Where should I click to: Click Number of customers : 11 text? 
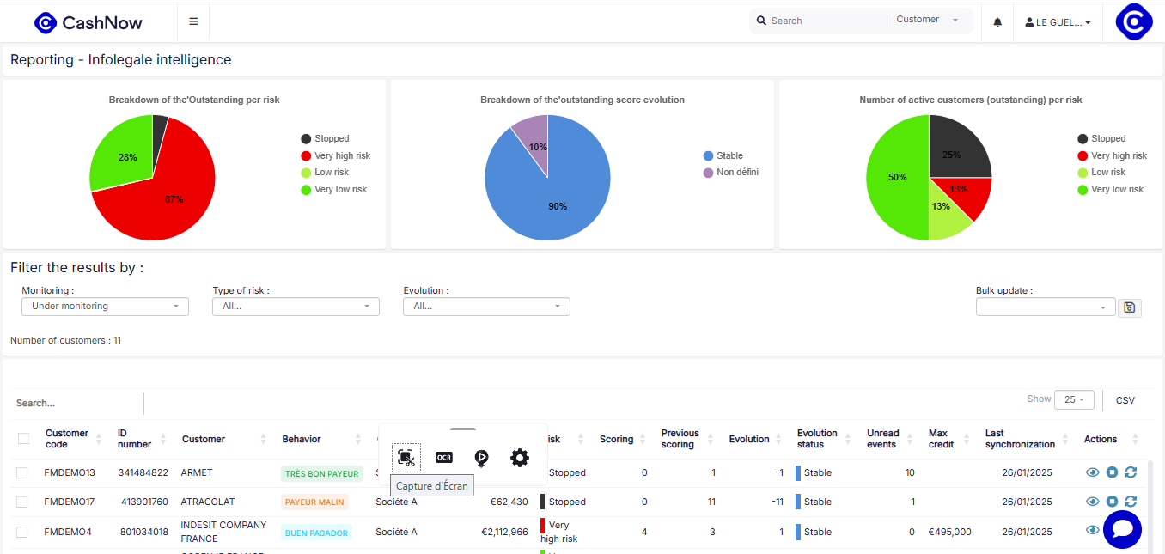click(x=65, y=340)
